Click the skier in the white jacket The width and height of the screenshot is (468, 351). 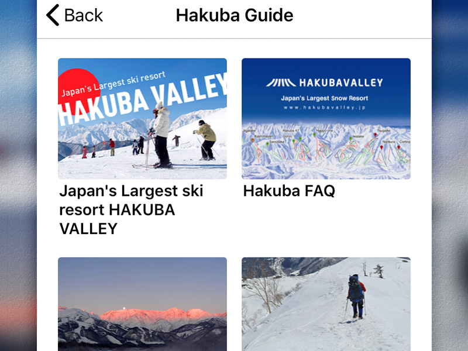click(160, 135)
